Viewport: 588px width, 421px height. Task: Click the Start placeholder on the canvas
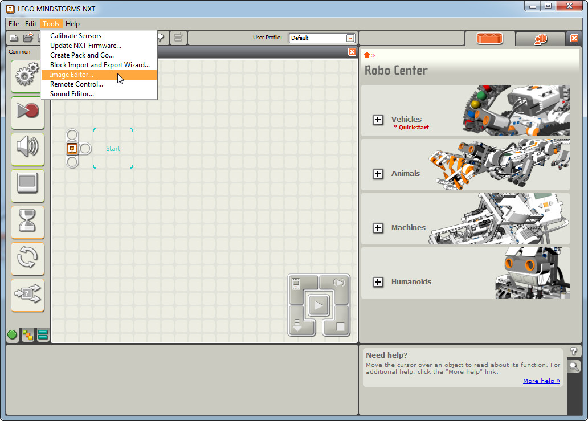[x=113, y=149]
